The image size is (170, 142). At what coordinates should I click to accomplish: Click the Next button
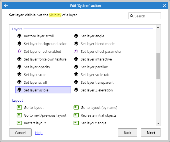tap(151, 133)
